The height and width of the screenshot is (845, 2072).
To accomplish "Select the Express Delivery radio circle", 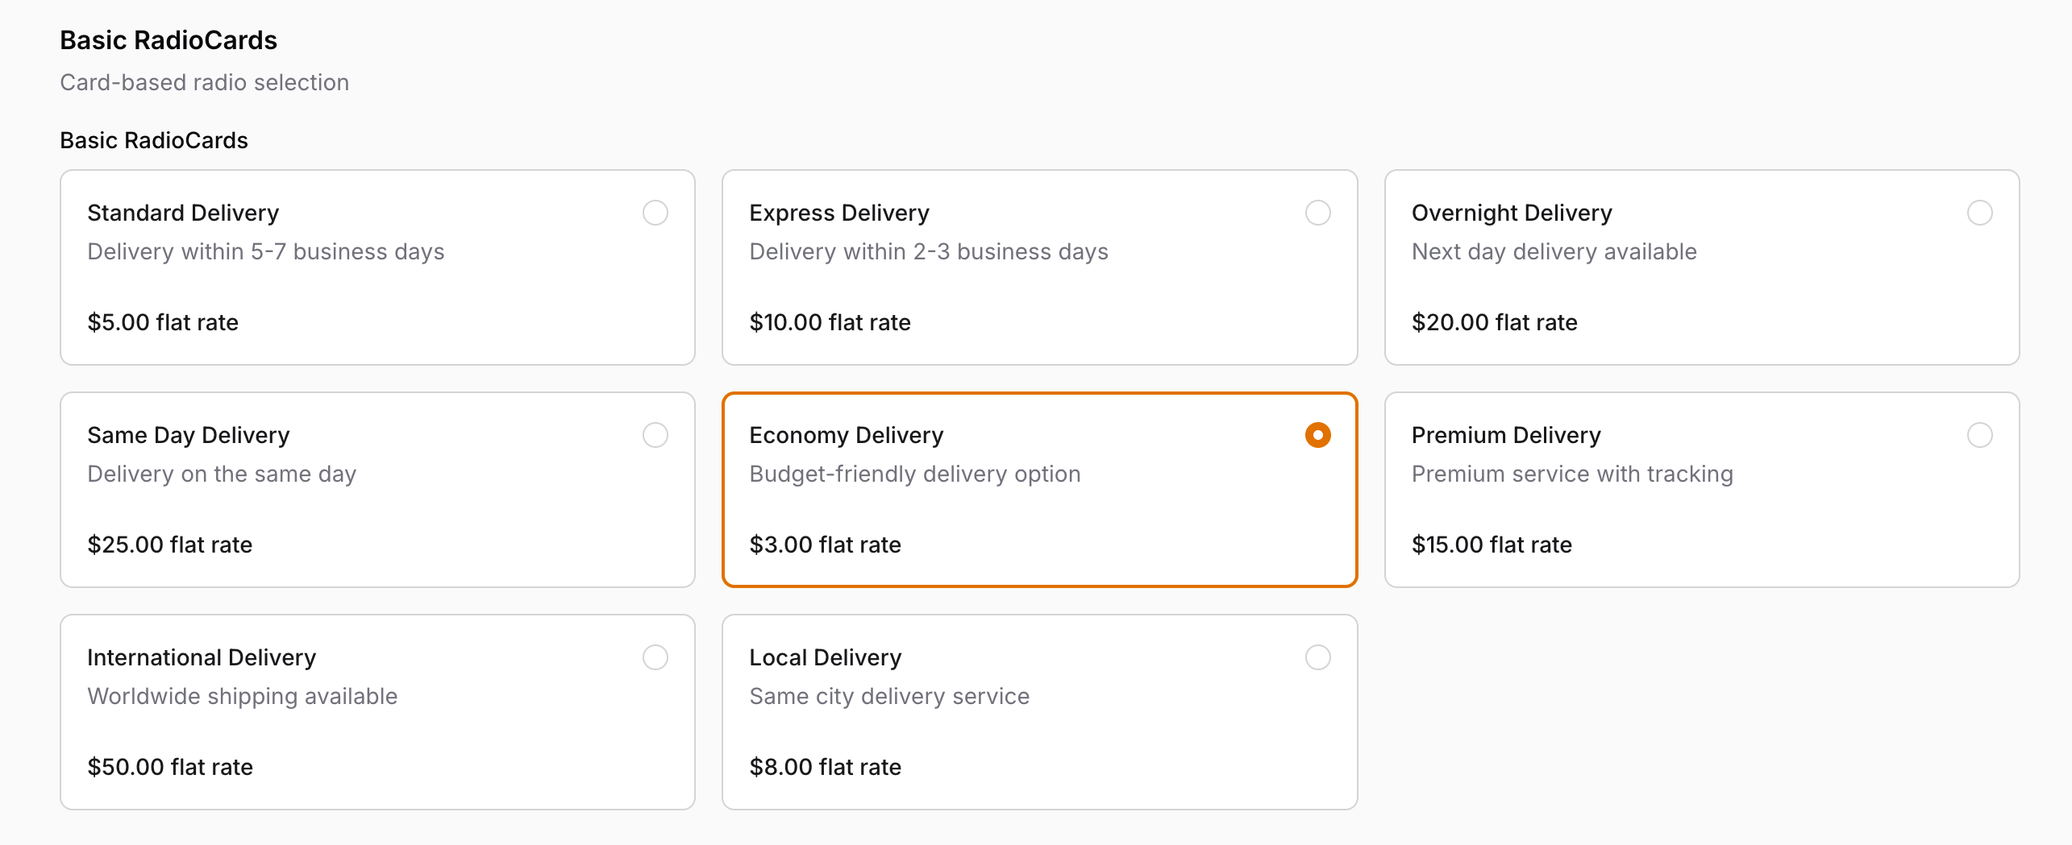I will click(x=1317, y=213).
